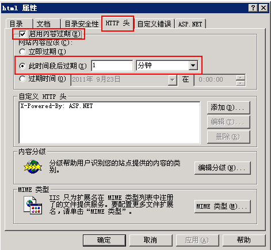Expand the 分钟 time unit dropdown

coord(193,66)
